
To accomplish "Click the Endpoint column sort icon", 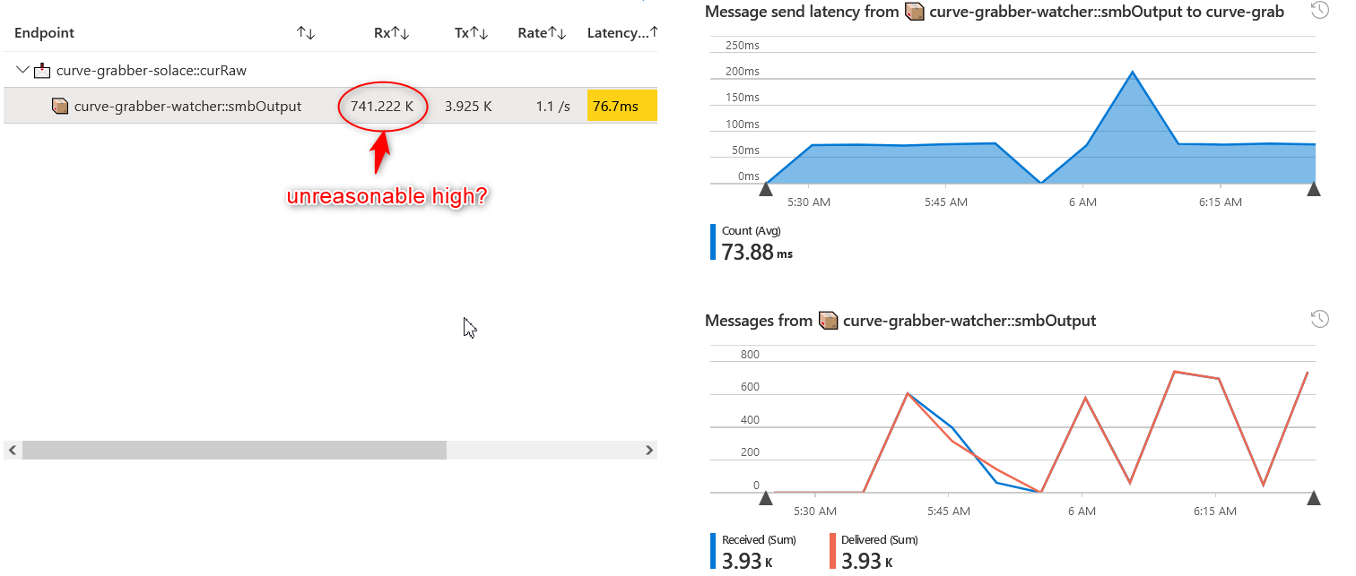I will 305,32.
